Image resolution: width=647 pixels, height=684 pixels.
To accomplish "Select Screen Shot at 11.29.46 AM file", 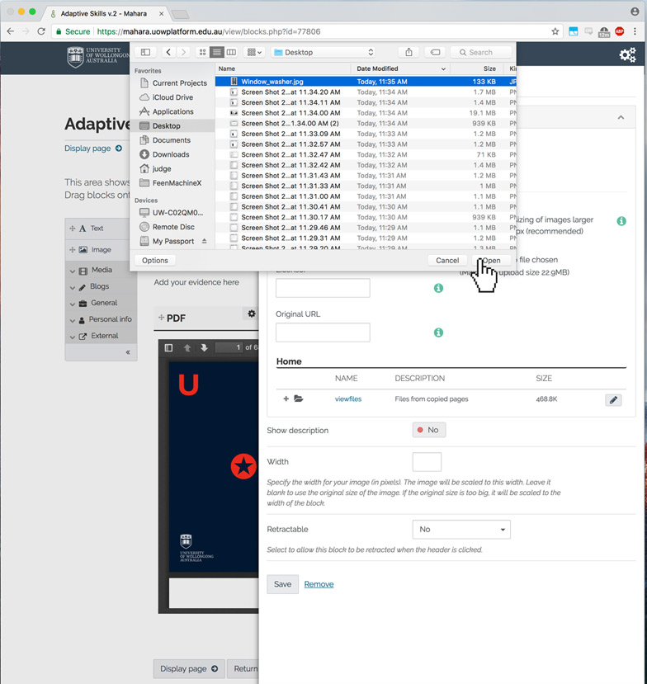I will click(x=366, y=228).
